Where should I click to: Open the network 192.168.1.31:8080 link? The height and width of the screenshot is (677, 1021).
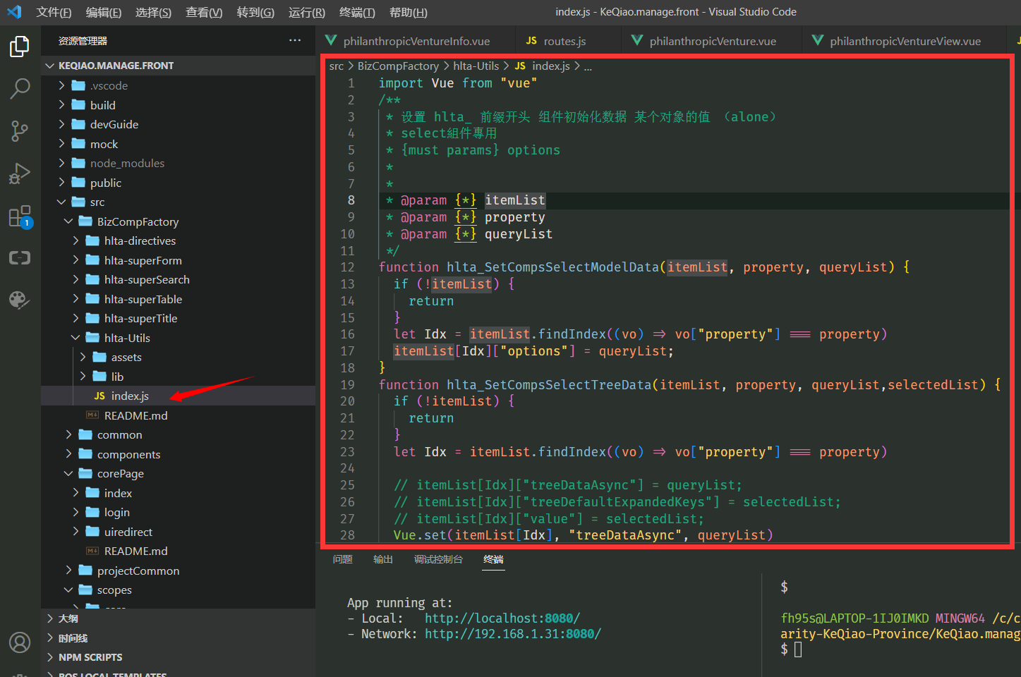point(512,634)
